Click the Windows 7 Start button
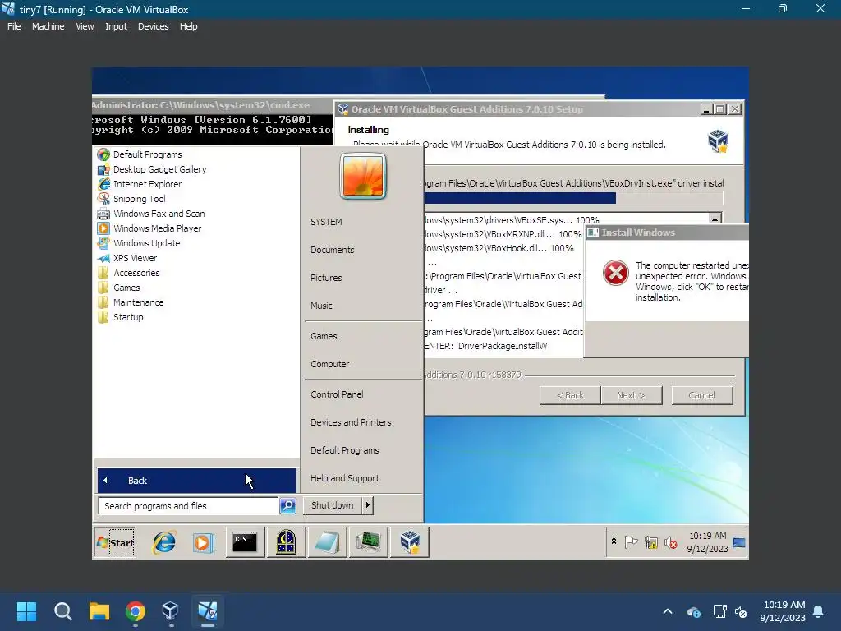The height and width of the screenshot is (631, 841). (115, 542)
